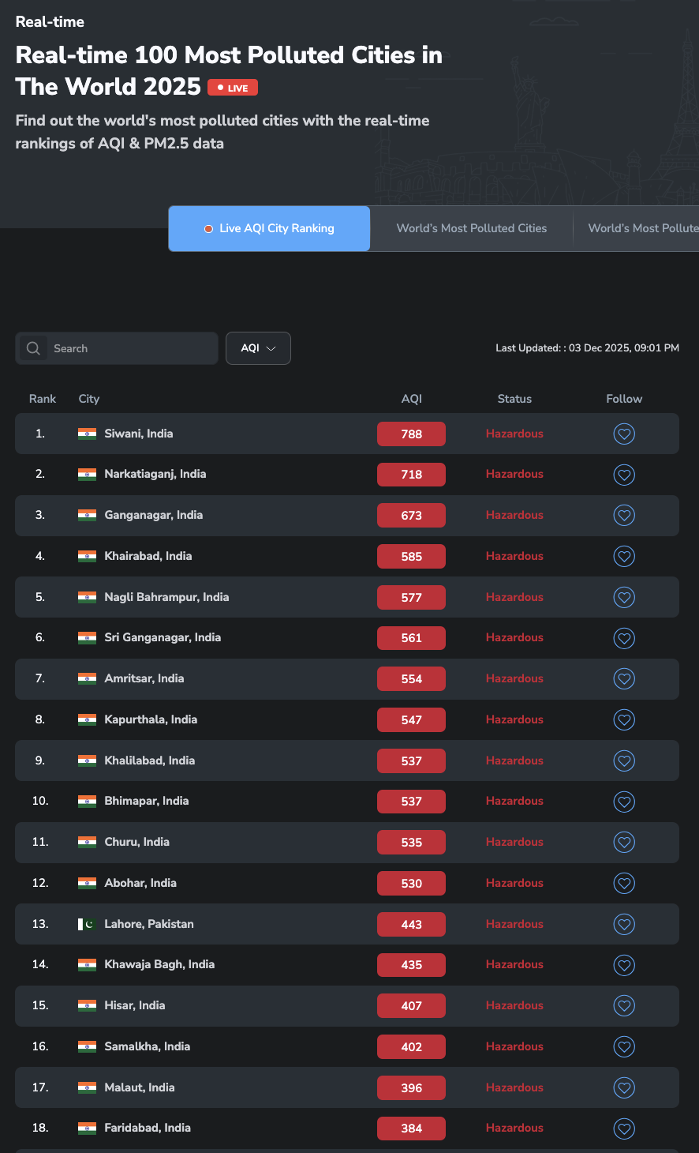
Task: Open Siwani, India city link
Action: pos(139,434)
